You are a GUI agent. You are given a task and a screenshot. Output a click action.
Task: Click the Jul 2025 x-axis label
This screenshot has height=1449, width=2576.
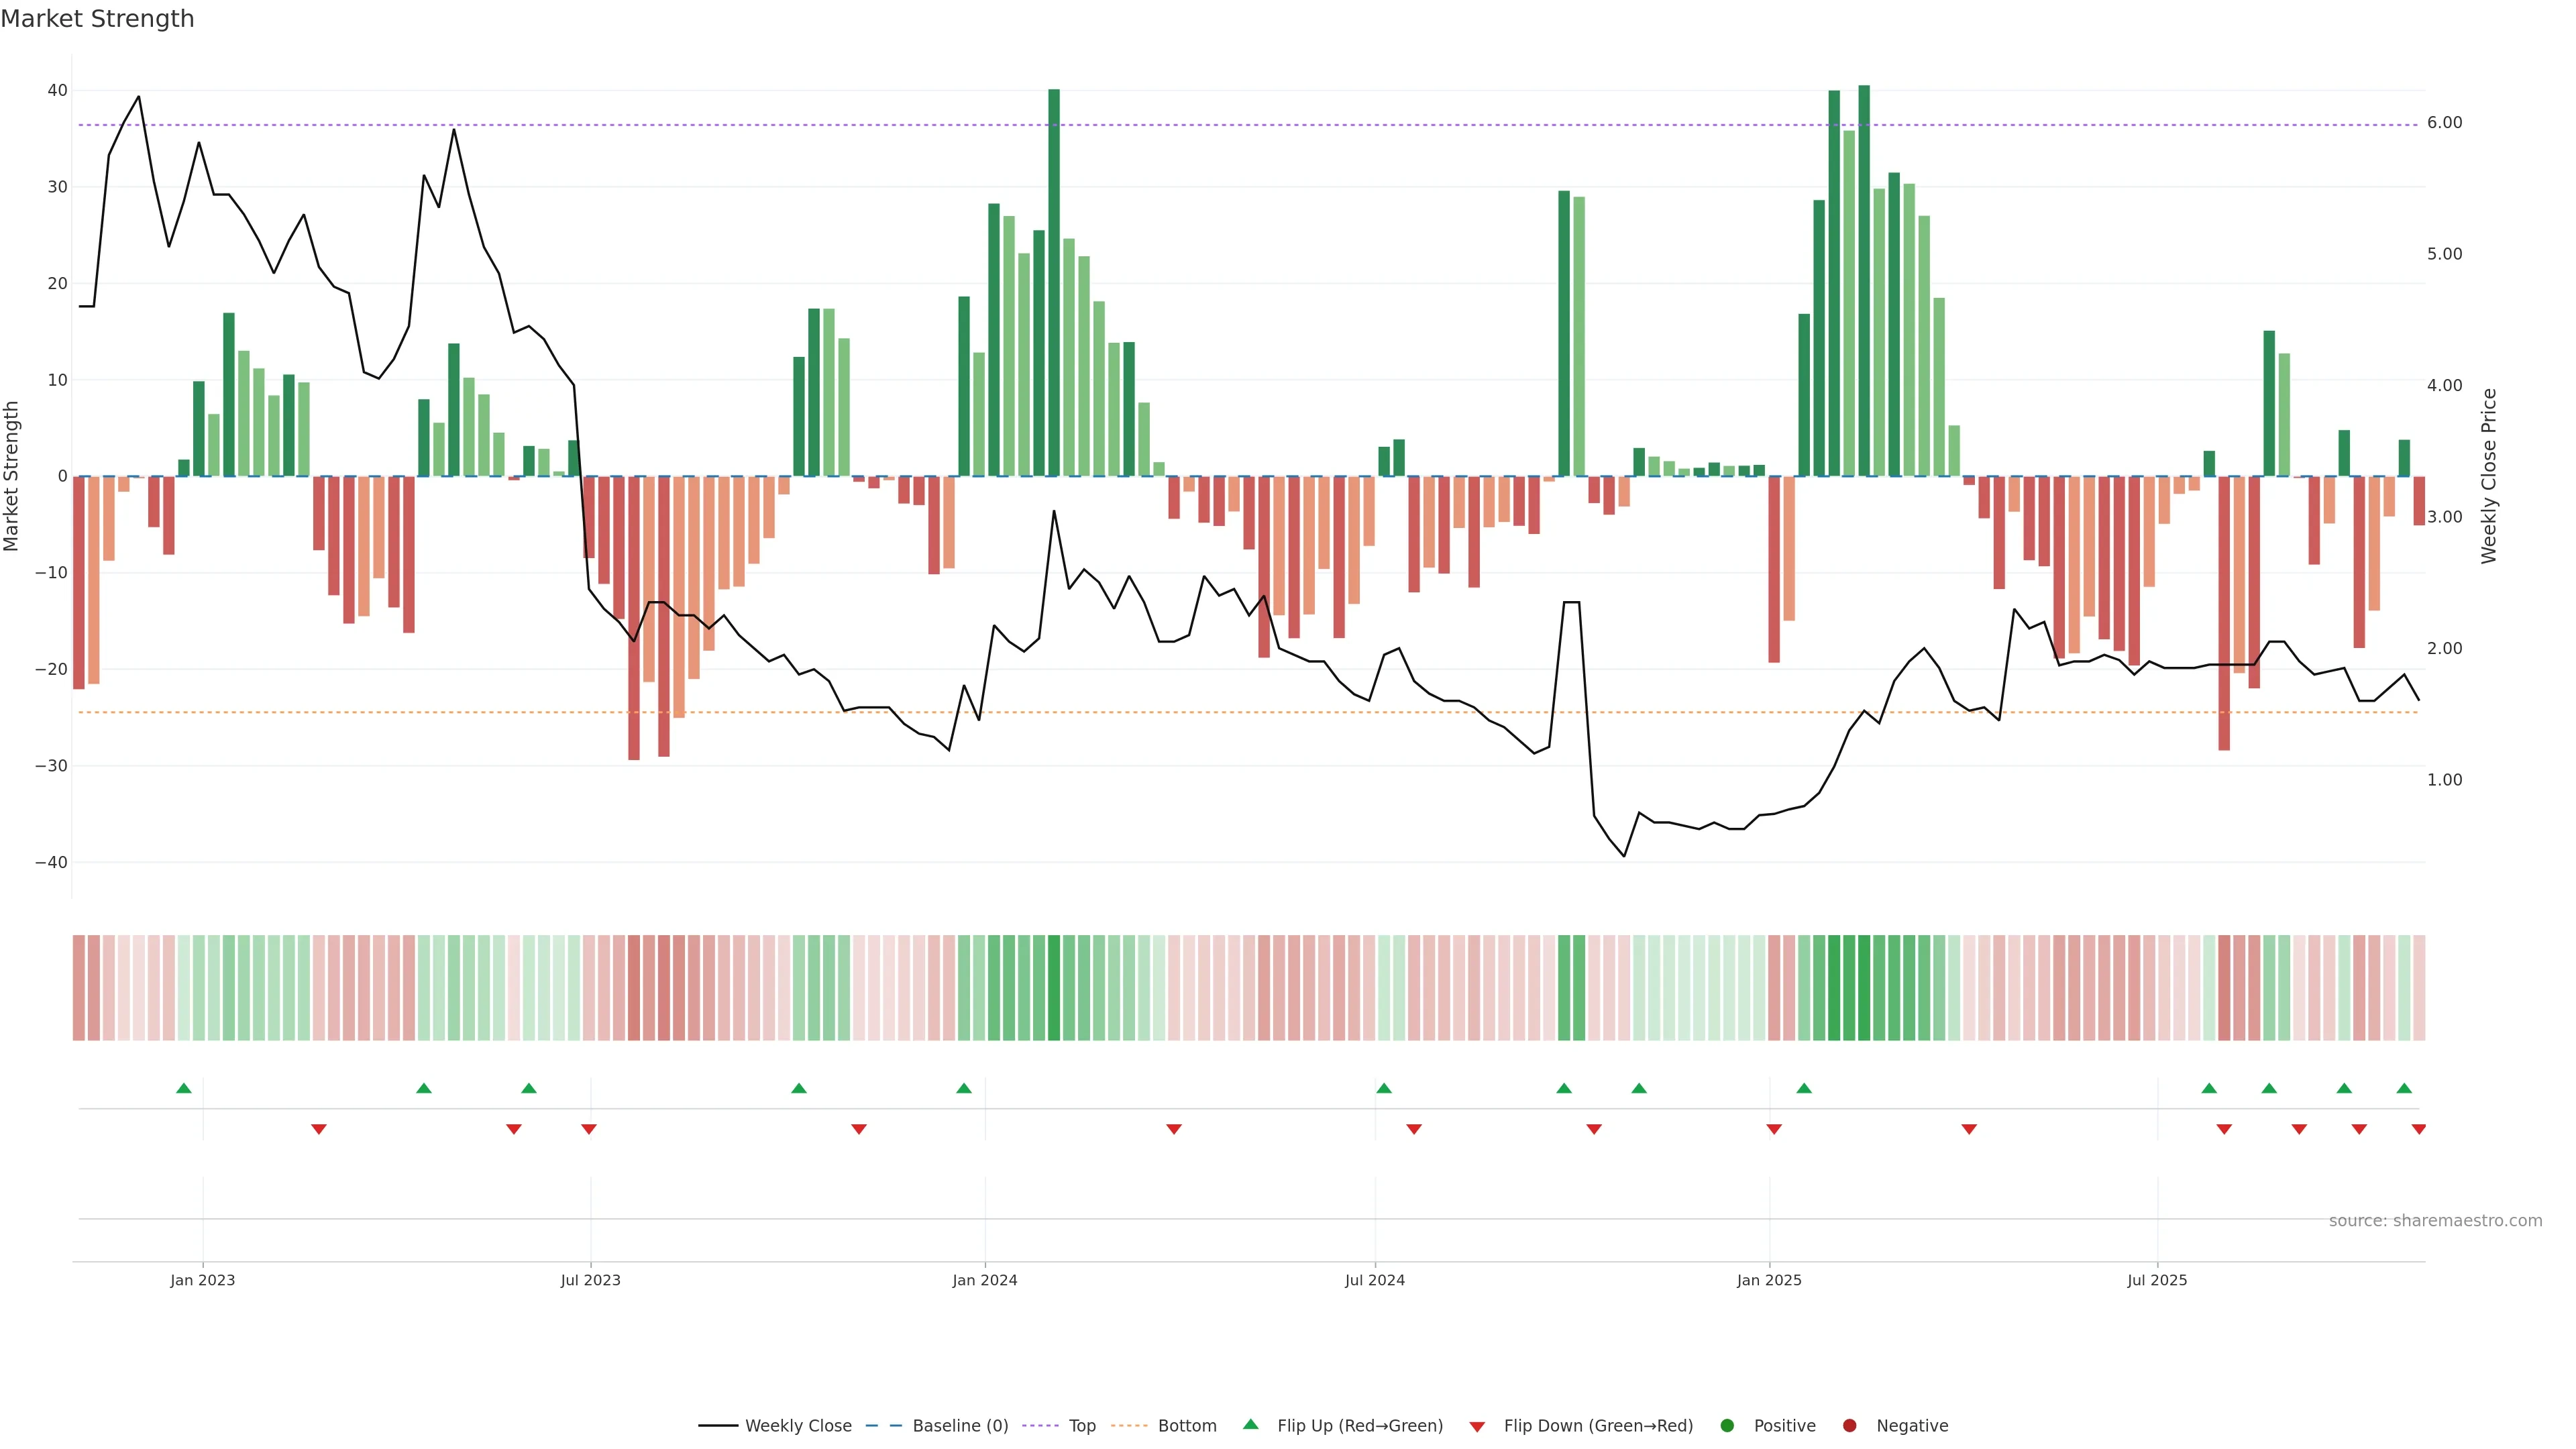point(2157,1280)
